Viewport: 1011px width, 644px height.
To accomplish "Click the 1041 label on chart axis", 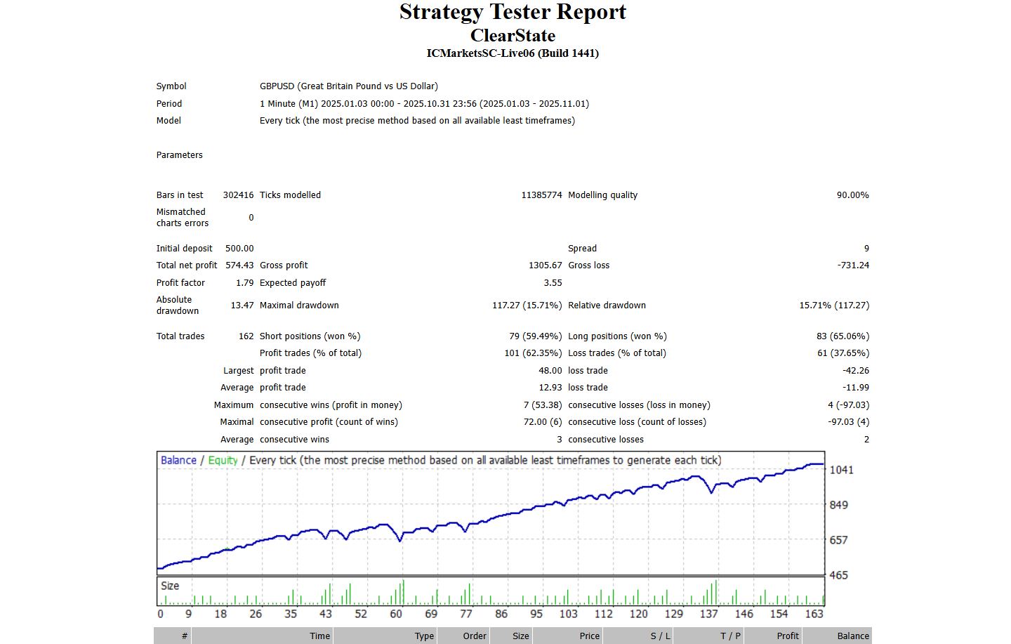I will click(x=841, y=470).
